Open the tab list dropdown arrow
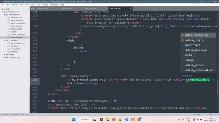The height and width of the screenshot is (123, 219). [217, 9]
